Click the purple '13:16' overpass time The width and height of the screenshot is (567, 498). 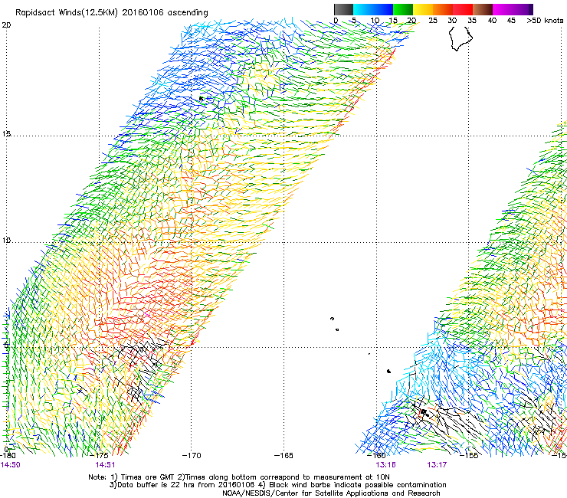[x=385, y=465]
